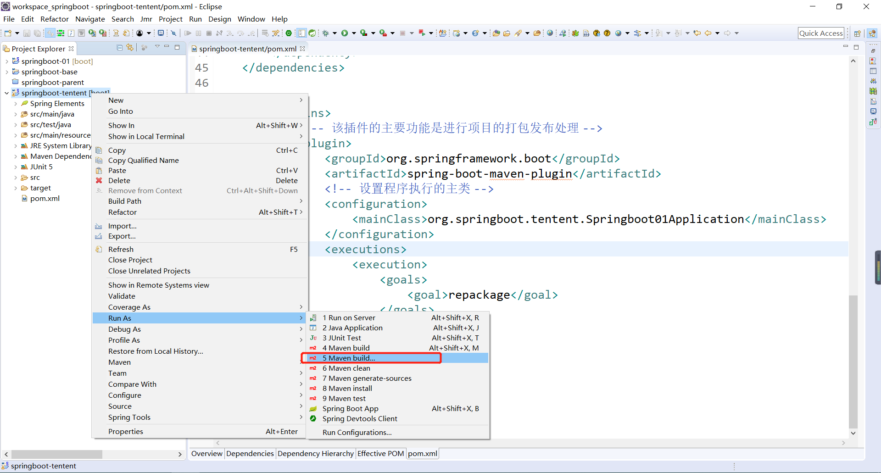Open the New wizard dropdown arrow

pos(17,33)
